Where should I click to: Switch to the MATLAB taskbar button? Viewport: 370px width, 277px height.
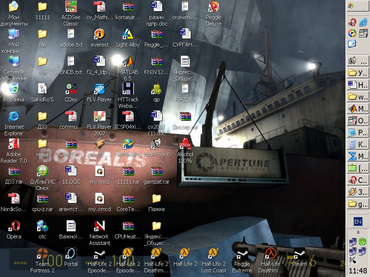pyautogui.click(x=358, y=109)
